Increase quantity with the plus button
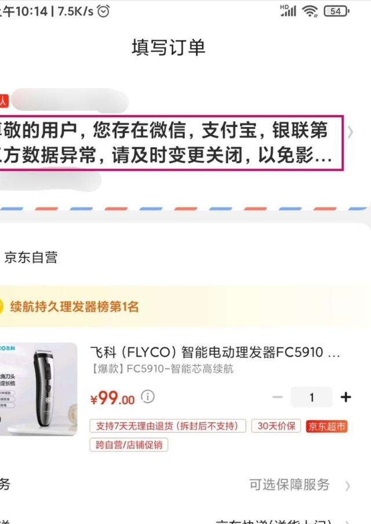The height and width of the screenshot is (524, 371). [x=345, y=397]
